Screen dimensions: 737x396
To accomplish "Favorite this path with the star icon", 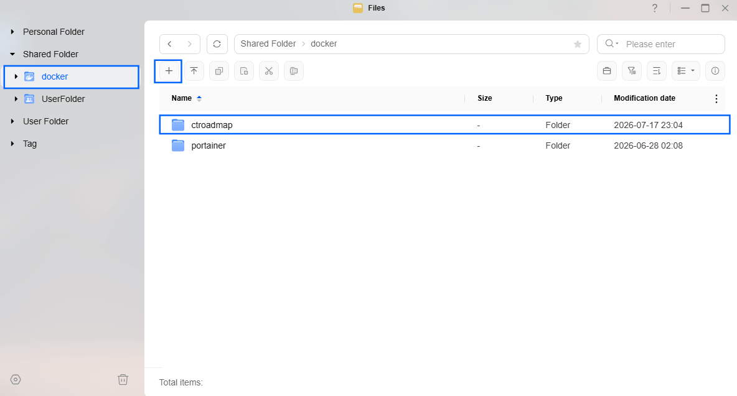I will [578, 44].
